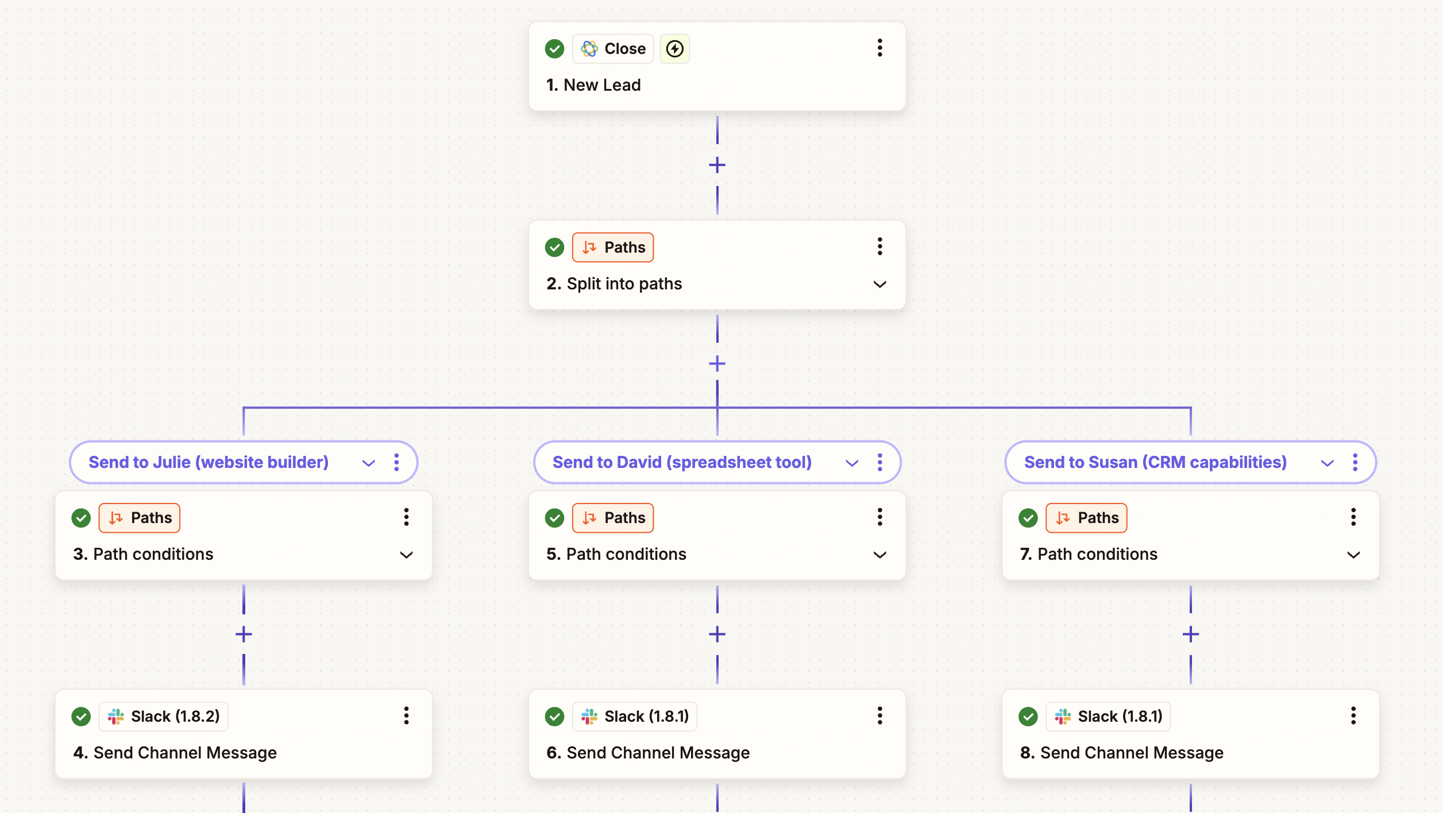Screen dimensions: 1443x813
Task: Open three-dot menu on Send to David path
Action: [x=879, y=462]
